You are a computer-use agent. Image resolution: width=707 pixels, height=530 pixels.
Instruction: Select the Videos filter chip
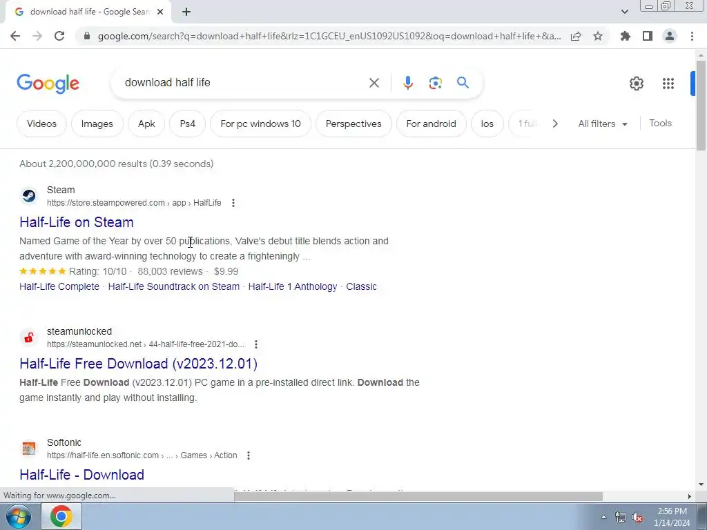pos(41,124)
